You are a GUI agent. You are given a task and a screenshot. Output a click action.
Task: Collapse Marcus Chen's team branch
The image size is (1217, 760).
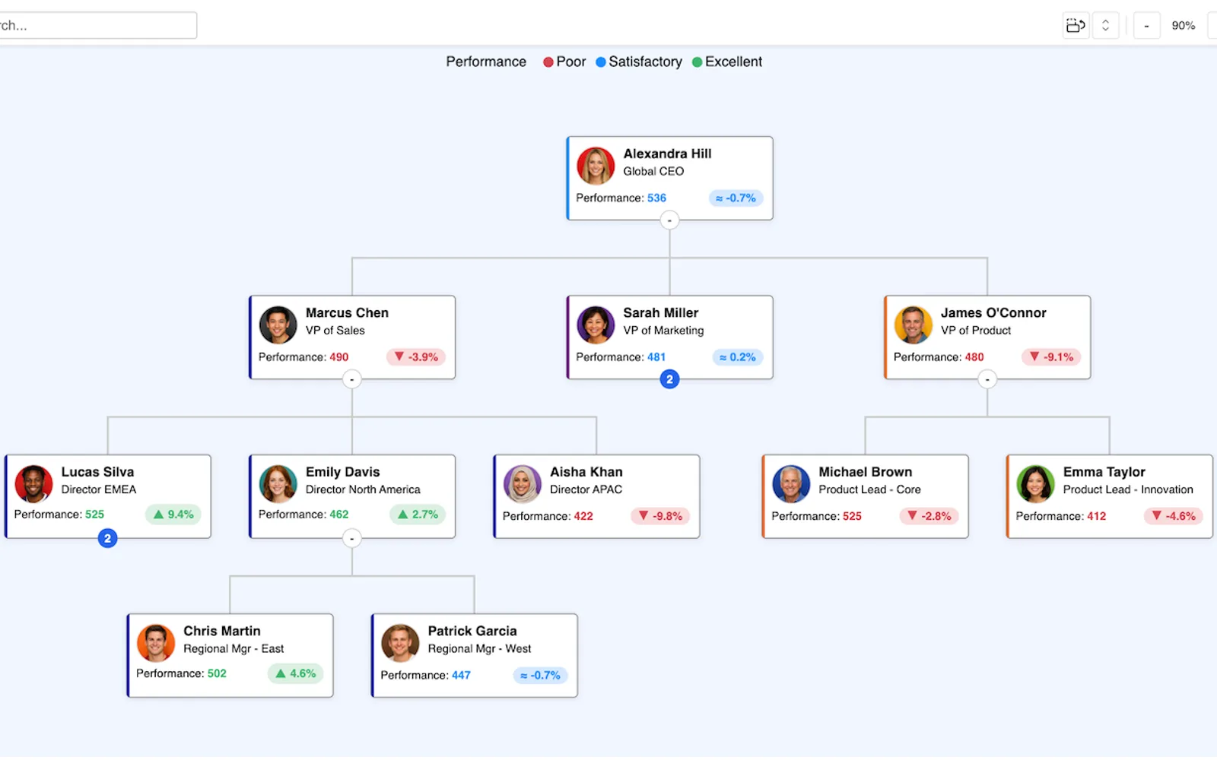[x=351, y=379]
